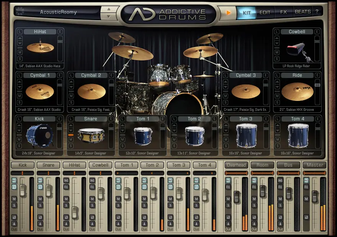Select the Master mixer channel label
The image size is (337, 237).
coord(315,165)
